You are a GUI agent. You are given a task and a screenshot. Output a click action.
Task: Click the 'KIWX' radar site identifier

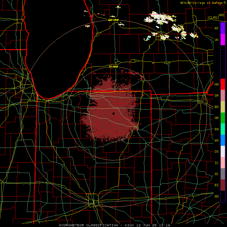pos(129,225)
